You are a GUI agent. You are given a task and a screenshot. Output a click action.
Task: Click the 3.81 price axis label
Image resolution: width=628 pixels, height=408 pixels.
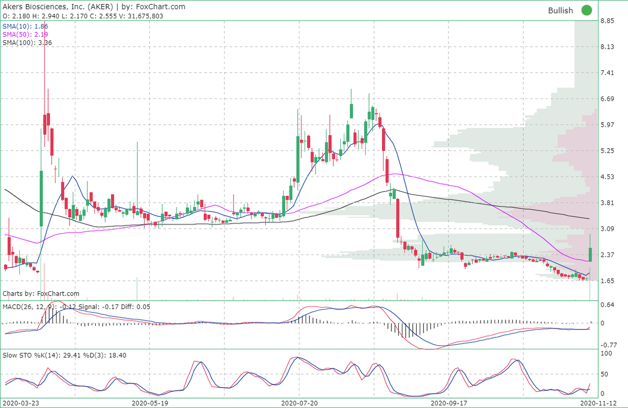[x=607, y=203]
